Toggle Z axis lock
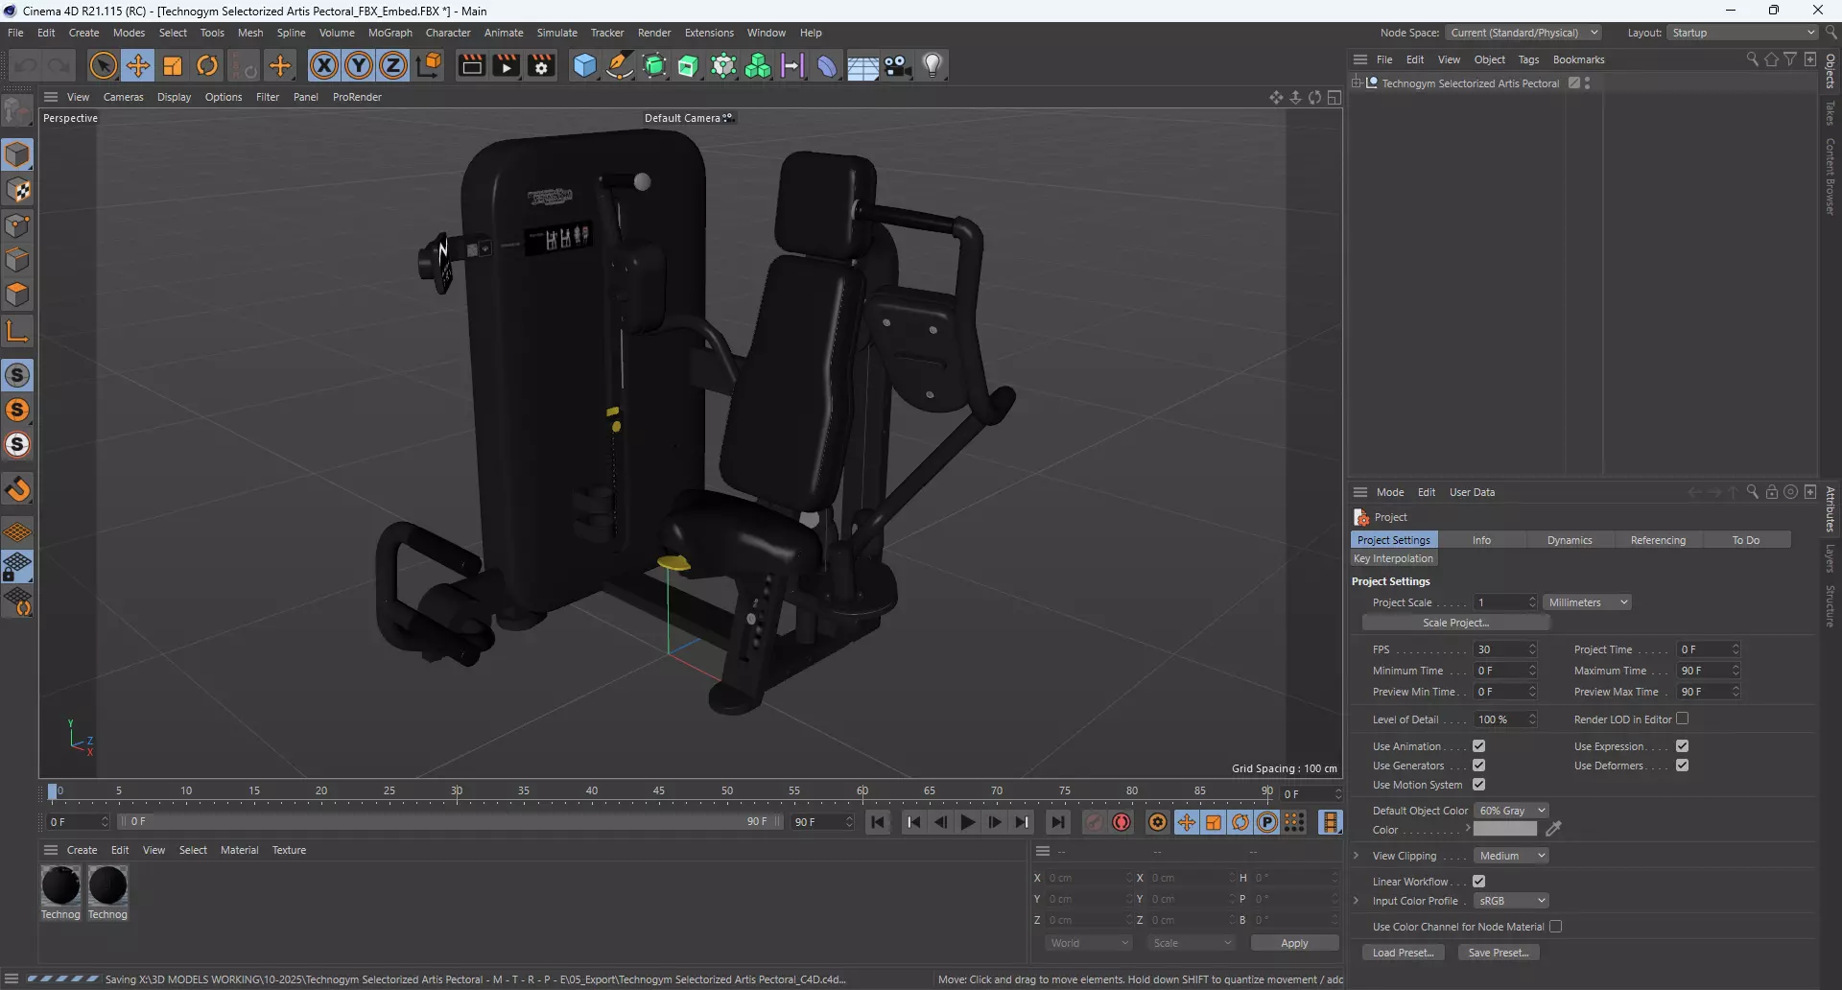 tap(393, 65)
